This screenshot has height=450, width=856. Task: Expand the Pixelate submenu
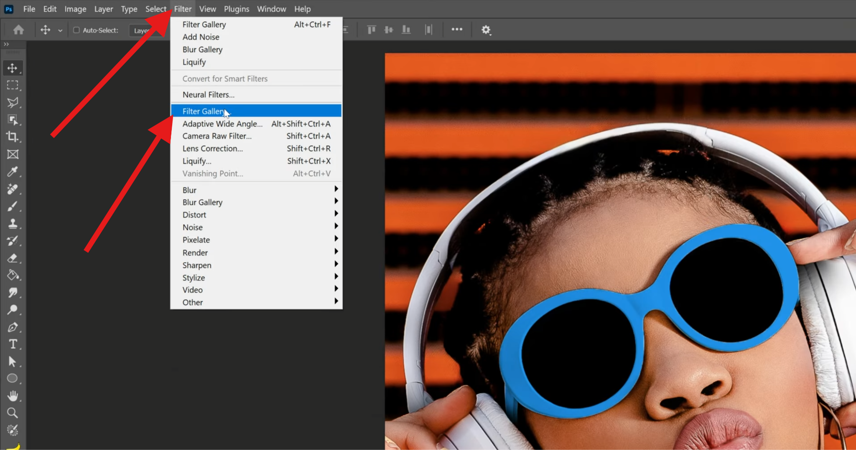(x=256, y=240)
